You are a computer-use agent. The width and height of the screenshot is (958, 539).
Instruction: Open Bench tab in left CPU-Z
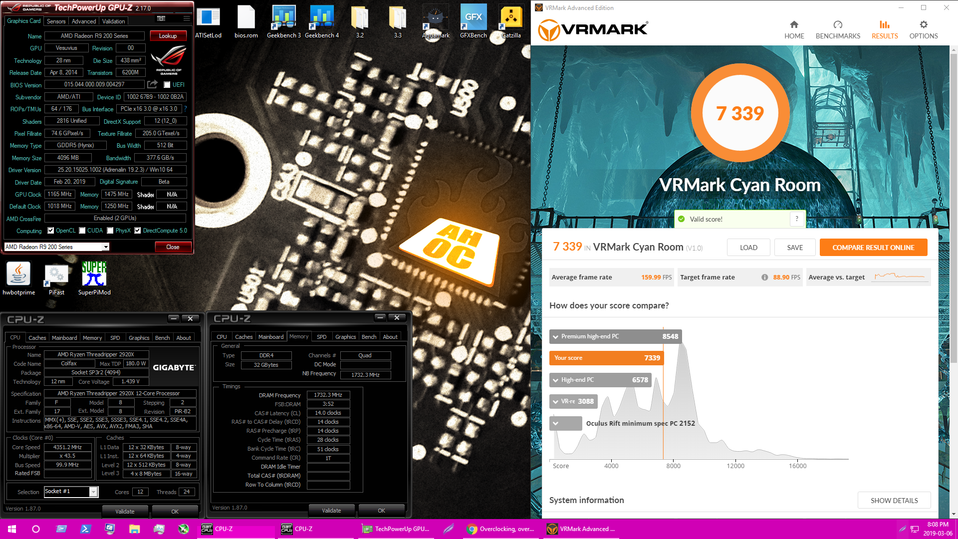click(162, 338)
